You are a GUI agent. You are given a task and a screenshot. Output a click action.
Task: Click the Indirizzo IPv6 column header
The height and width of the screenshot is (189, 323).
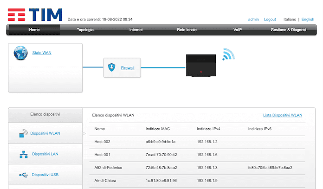pyautogui.click(x=260, y=129)
